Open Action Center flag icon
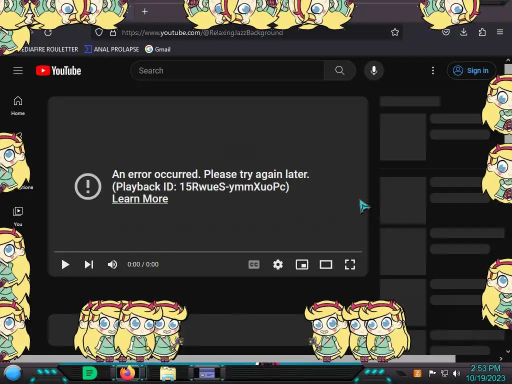The height and width of the screenshot is (384, 512). click(x=432, y=373)
